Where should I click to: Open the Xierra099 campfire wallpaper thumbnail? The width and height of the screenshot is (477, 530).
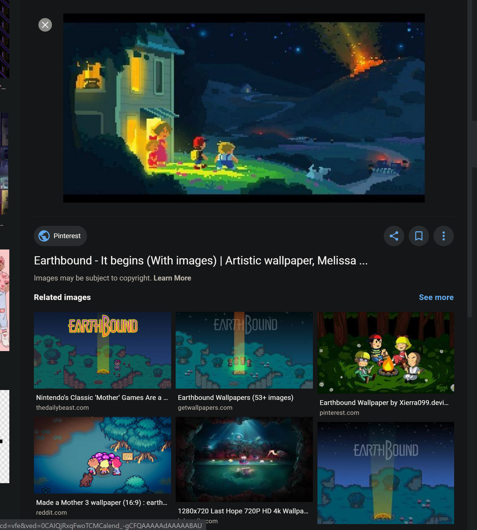386,353
